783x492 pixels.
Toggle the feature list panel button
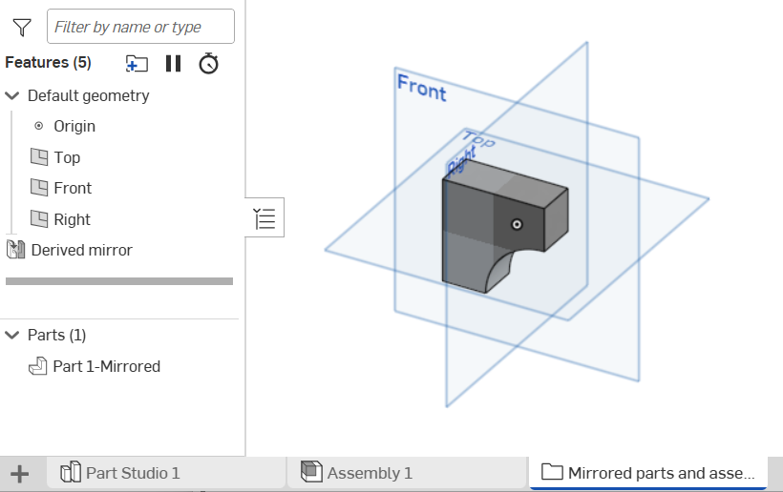coord(265,218)
